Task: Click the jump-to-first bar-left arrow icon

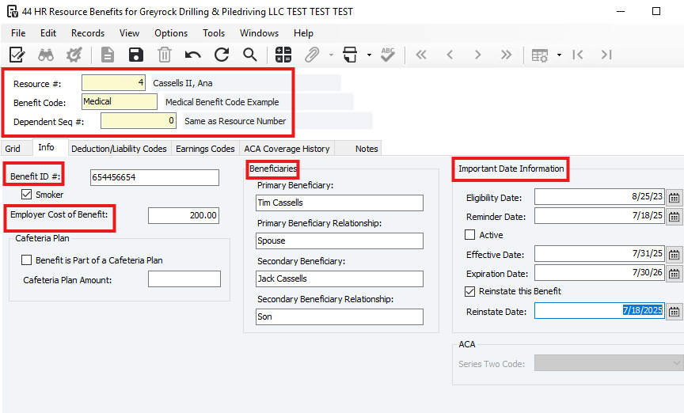Action: coord(578,55)
